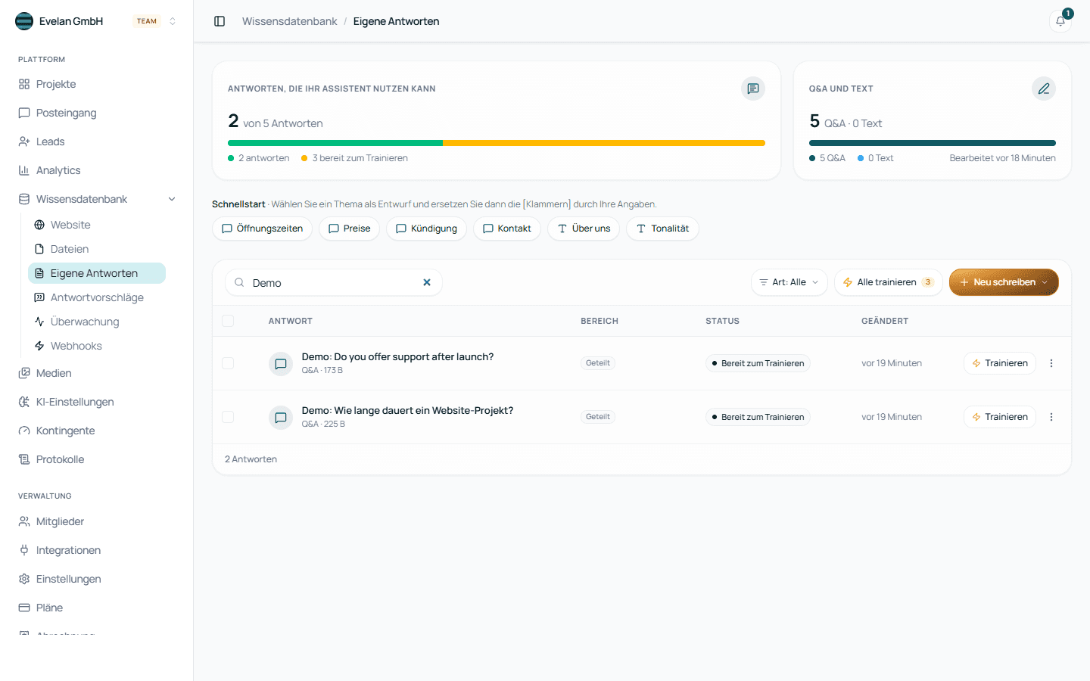The height and width of the screenshot is (681, 1090).
Task: Click the Q&A icon of the support after launch row
Action: pyautogui.click(x=281, y=364)
